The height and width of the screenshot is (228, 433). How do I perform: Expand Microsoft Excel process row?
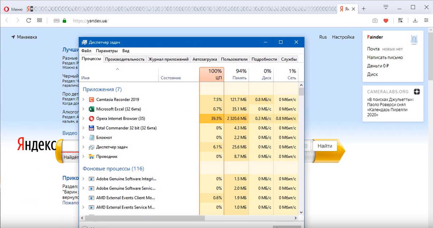point(83,109)
